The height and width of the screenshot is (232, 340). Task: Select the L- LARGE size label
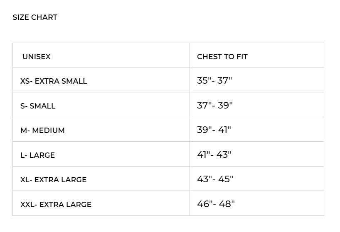point(37,155)
